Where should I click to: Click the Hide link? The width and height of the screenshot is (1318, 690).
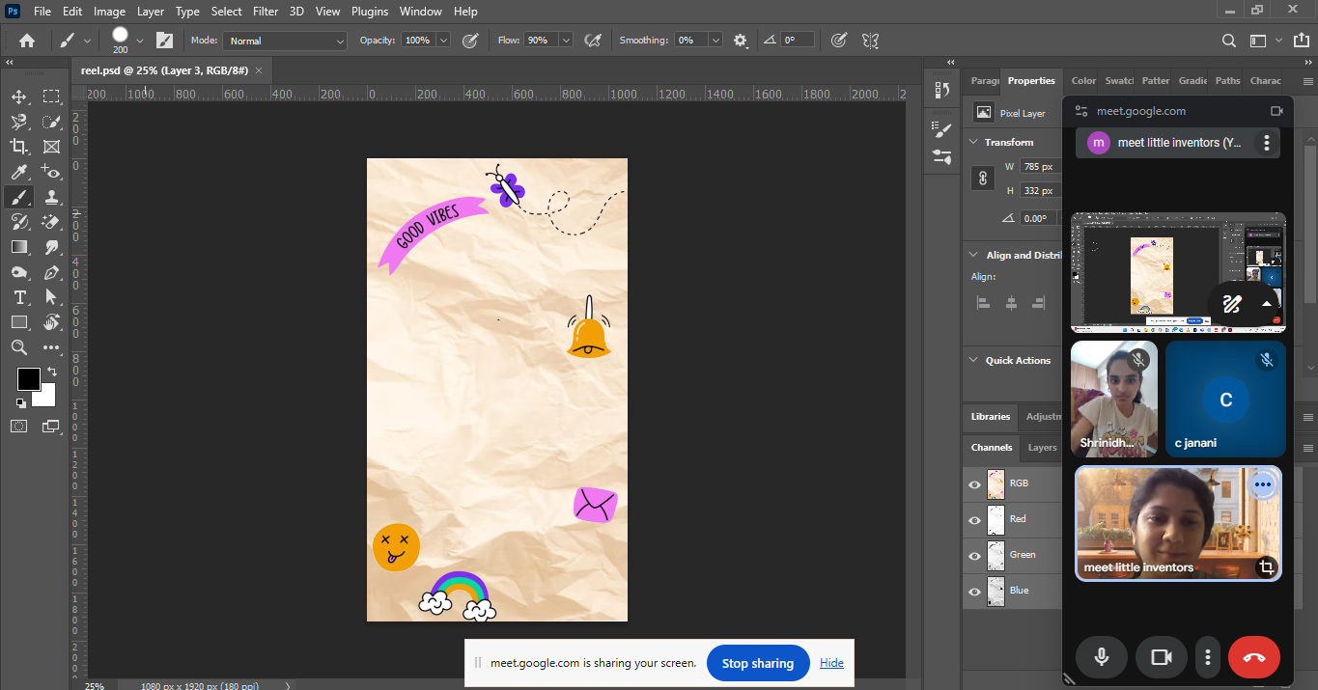tap(831, 663)
